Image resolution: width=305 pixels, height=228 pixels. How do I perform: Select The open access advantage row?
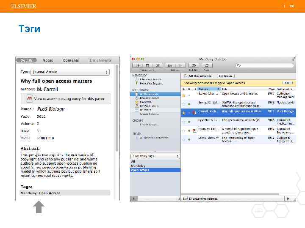[x=238, y=122]
